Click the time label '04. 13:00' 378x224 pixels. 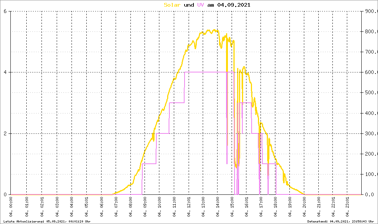203,207
